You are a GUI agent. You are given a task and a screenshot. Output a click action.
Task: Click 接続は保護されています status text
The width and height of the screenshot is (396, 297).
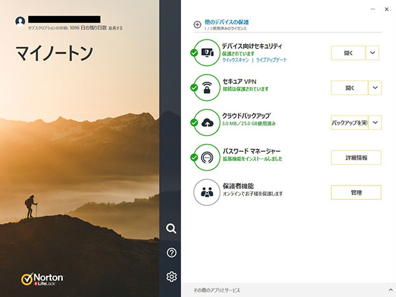(x=246, y=89)
